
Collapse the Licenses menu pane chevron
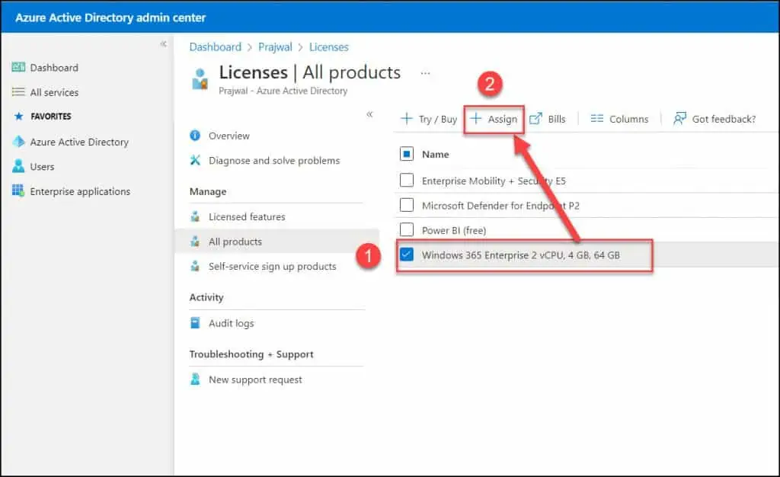[369, 114]
